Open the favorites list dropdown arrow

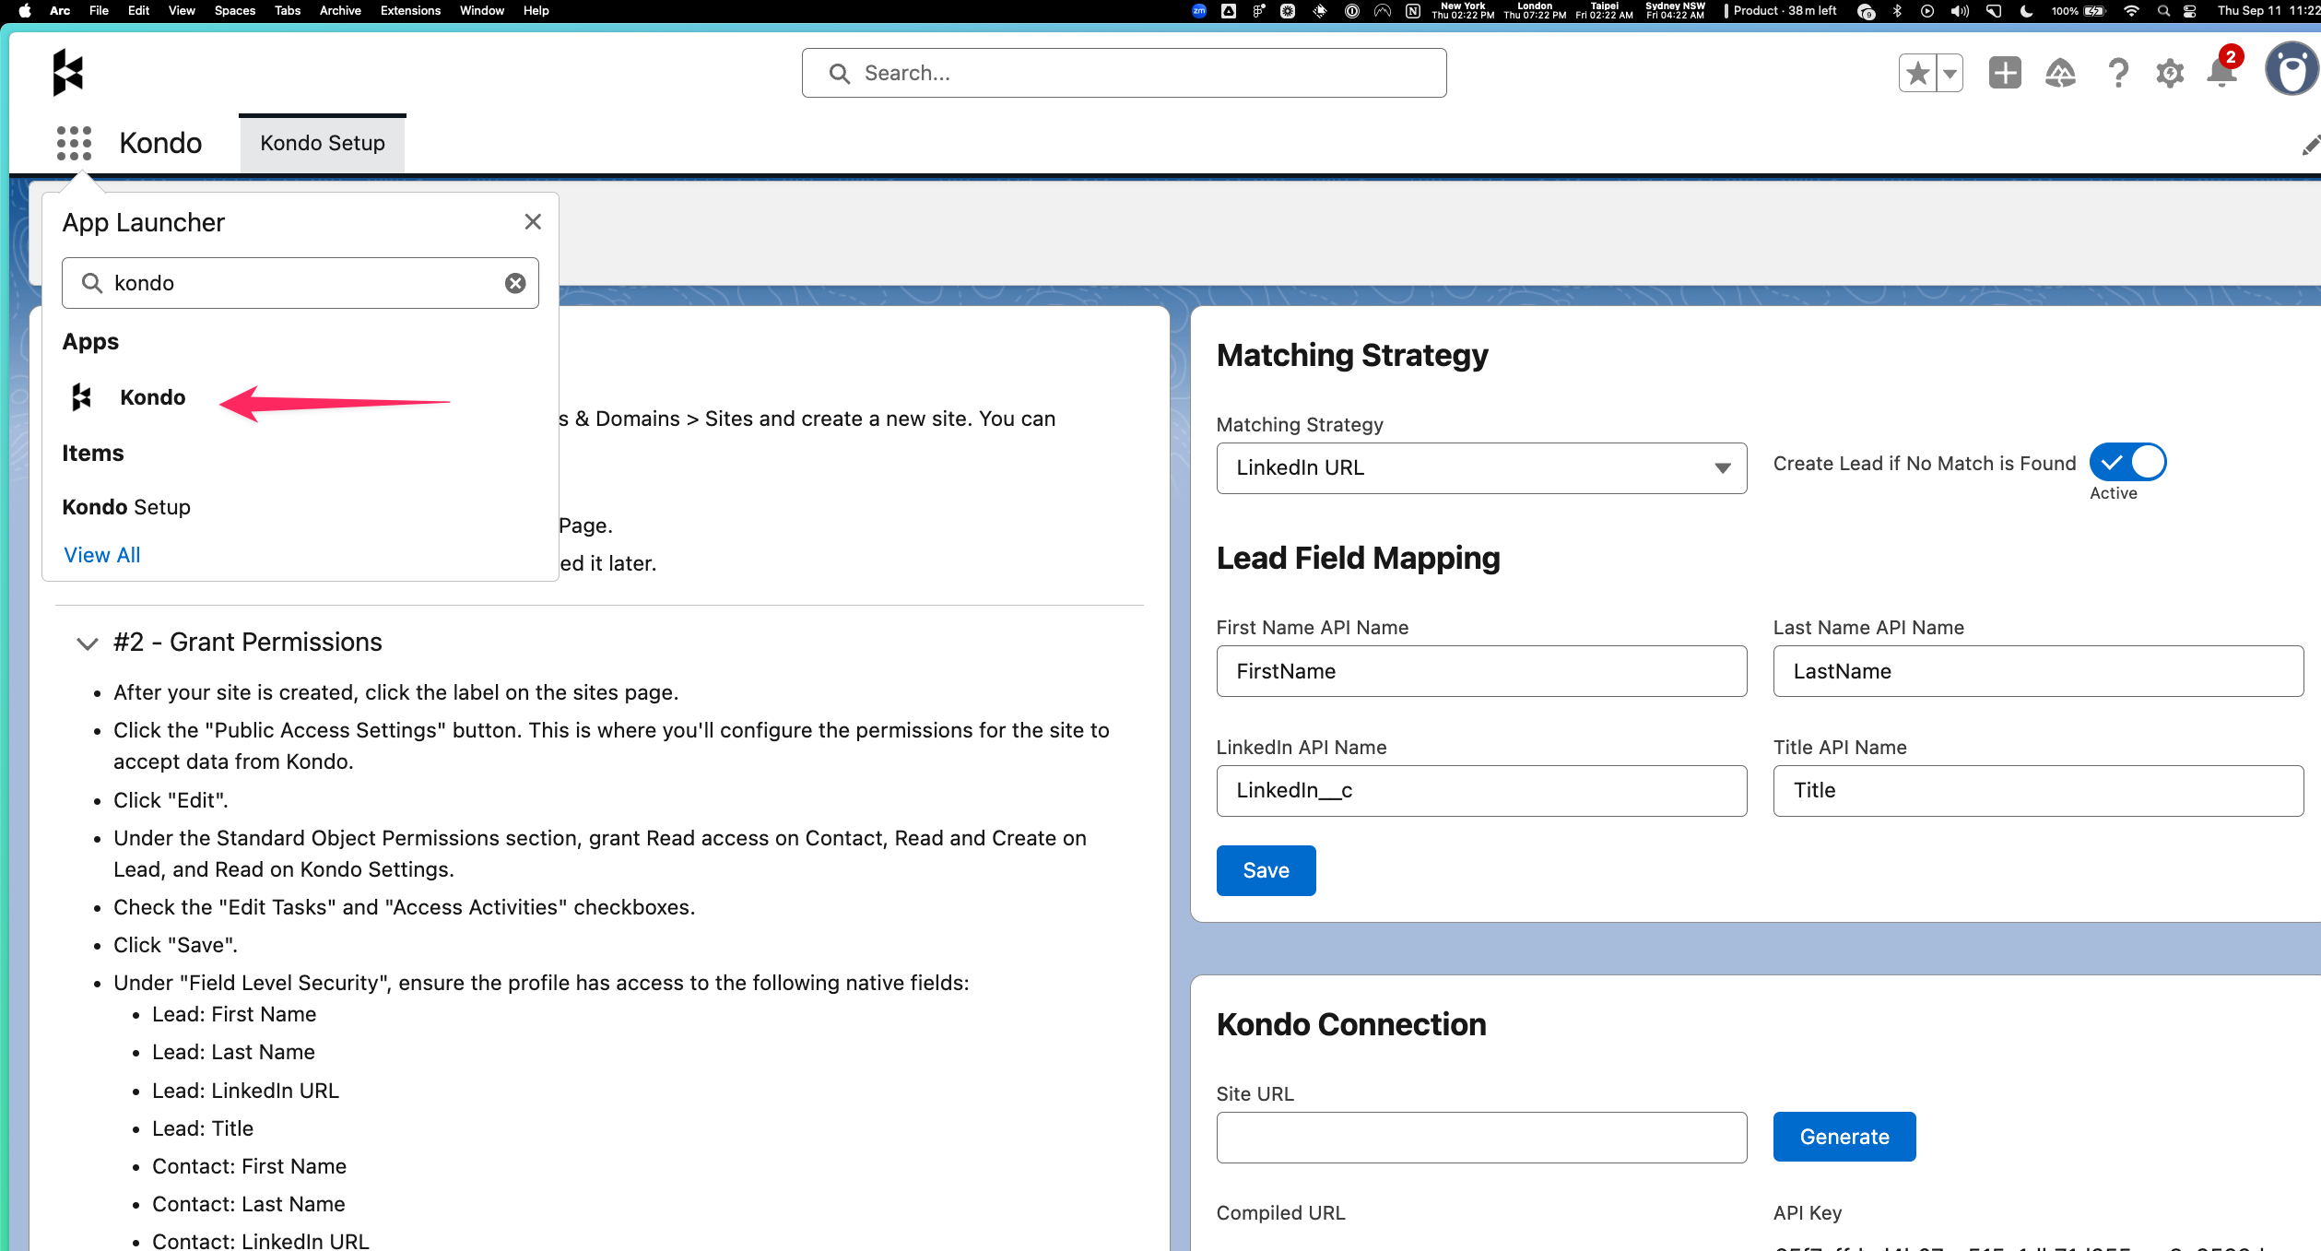(x=1950, y=73)
